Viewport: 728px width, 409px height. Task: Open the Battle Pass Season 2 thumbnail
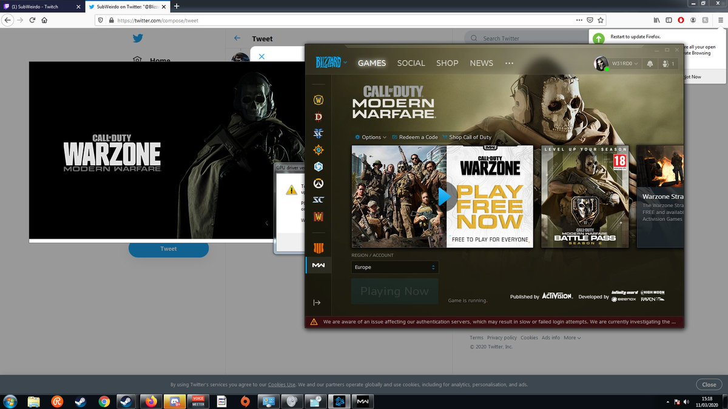pos(585,196)
